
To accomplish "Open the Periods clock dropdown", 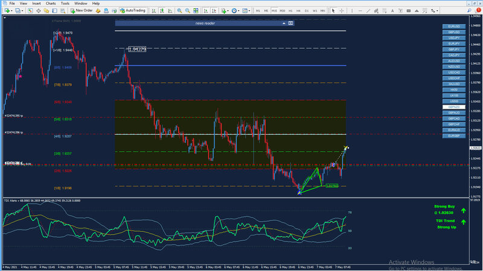I will [x=235, y=11].
